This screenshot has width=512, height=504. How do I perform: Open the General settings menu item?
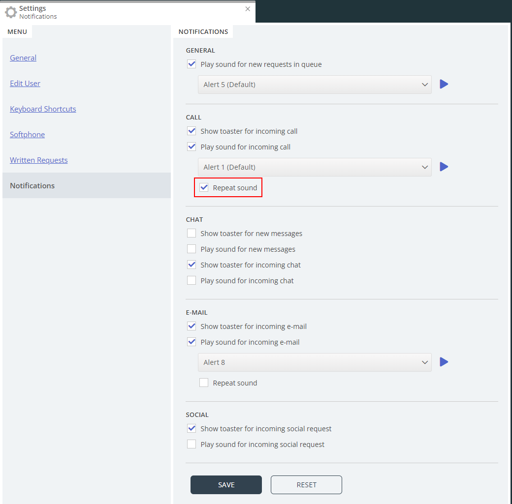coord(23,58)
